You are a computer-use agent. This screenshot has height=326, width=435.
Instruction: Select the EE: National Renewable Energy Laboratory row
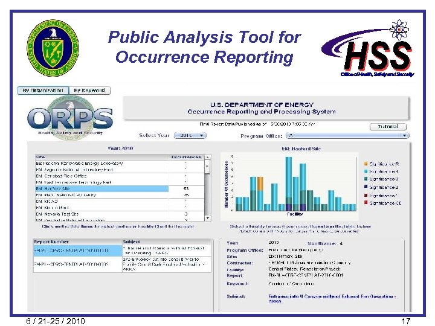(x=120, y=163)
